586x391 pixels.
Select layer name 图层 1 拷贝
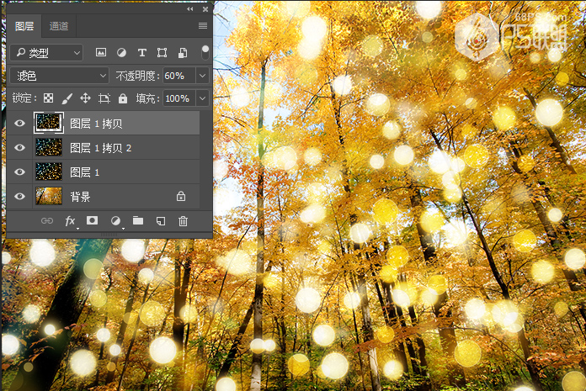point(96,124)
